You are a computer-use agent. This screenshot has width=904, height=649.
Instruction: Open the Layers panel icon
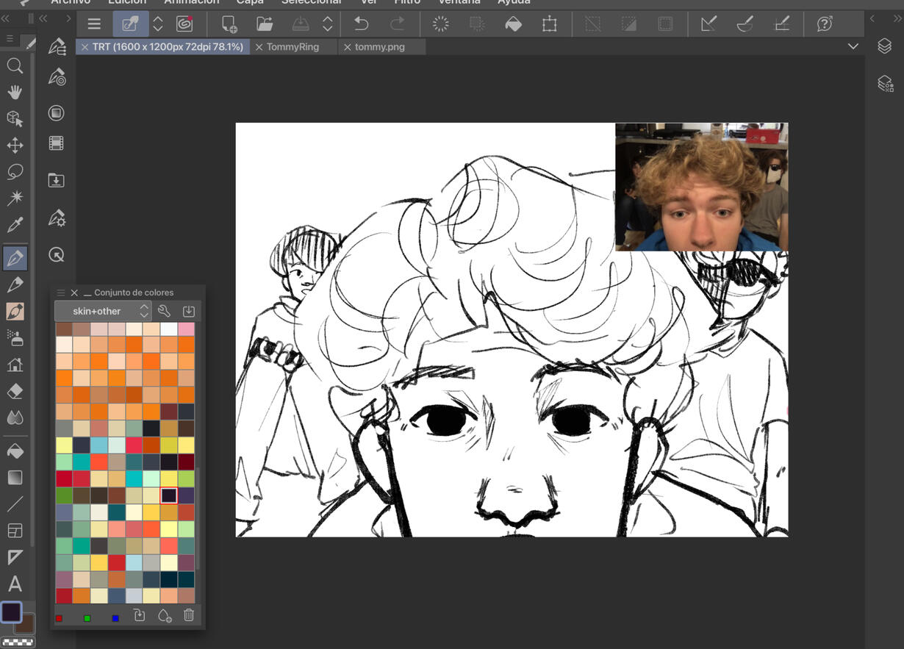coord(884,46)
